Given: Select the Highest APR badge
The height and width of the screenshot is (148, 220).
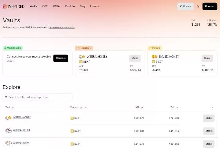Looking at the screenshot, I should [x=84, y=48].
